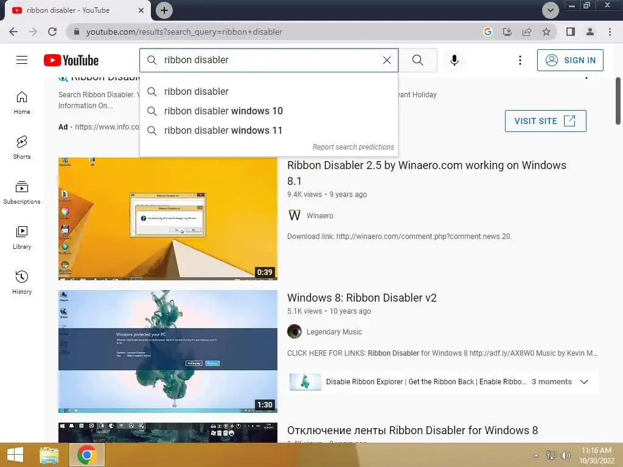Open the Winaero channel name
This screenshot has width=623, height=467.
[x=319, y=216]
